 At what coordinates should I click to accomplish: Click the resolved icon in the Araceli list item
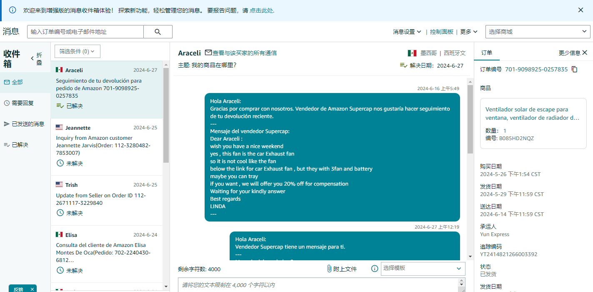coord(60,106)
